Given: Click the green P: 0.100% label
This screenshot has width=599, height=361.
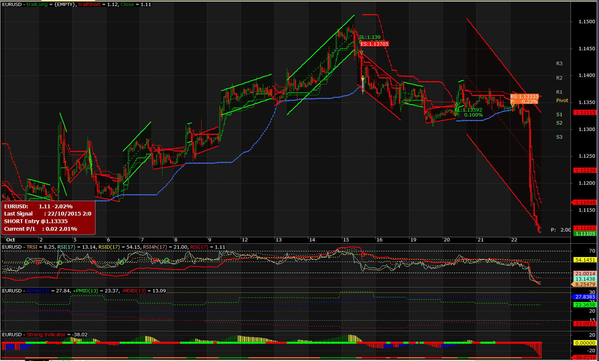Looking at the screenshot, I should [x=468, y=115].
